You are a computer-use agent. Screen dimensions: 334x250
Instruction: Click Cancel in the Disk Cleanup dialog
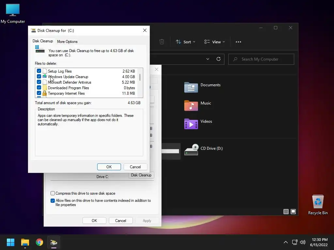click(x=135, y=167)
